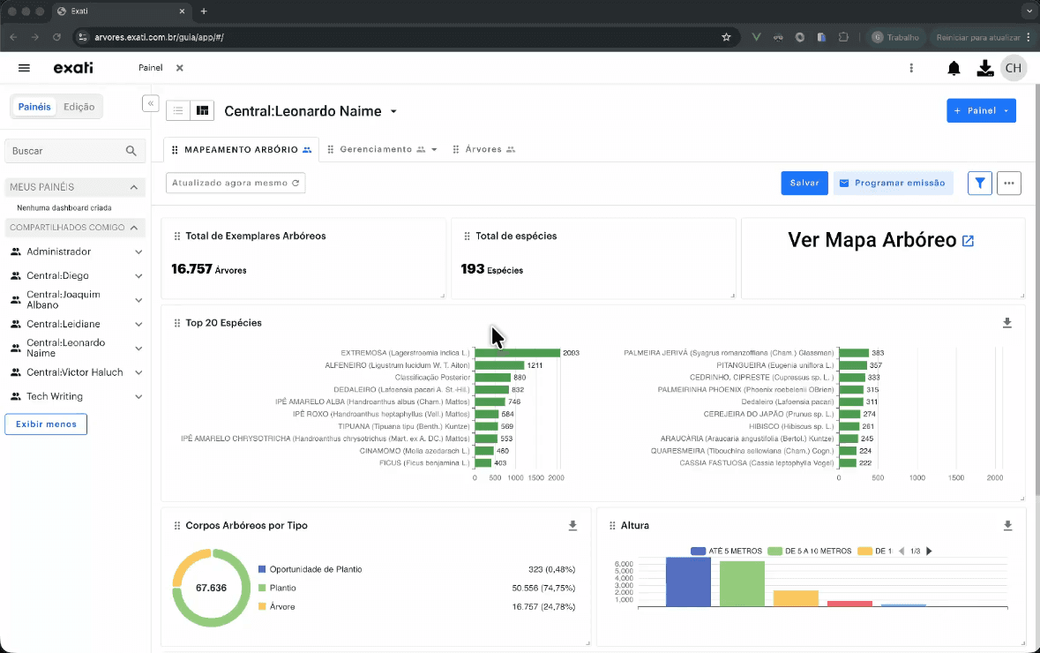Screen dimensions: 1040x653
Task: Open the hamburger main menu
Action: [x=24, y=68]
